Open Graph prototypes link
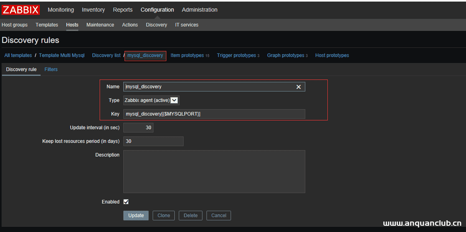Image resolution: width=466 pixels, height=232 pixels. pyautogui.click(x=286, y=55)
